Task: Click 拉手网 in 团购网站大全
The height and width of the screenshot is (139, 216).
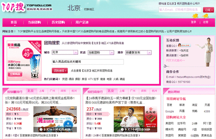Action: [181, 123]
